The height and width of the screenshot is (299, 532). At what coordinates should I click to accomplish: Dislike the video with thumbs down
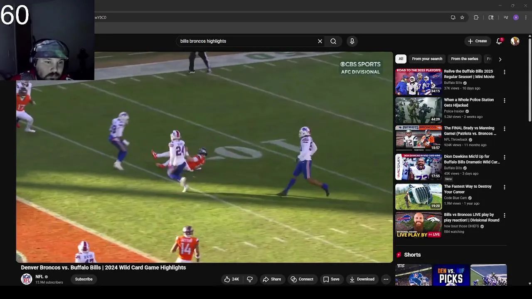pos(250,279)
